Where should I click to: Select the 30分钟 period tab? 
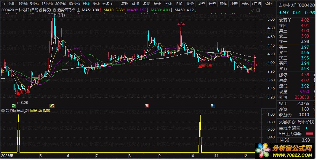(61, 4)
